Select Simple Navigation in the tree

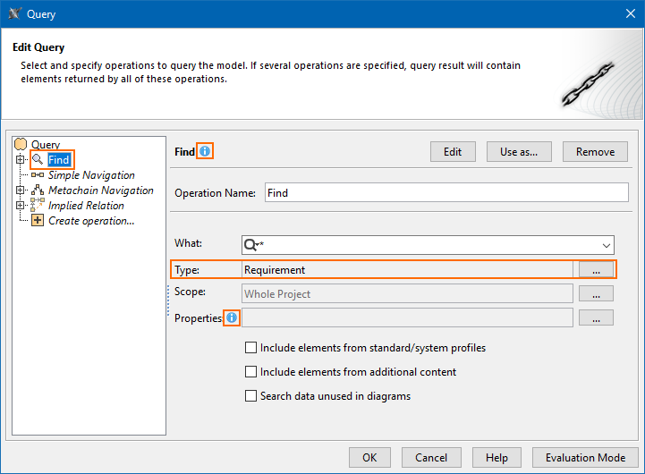(91, 175)
